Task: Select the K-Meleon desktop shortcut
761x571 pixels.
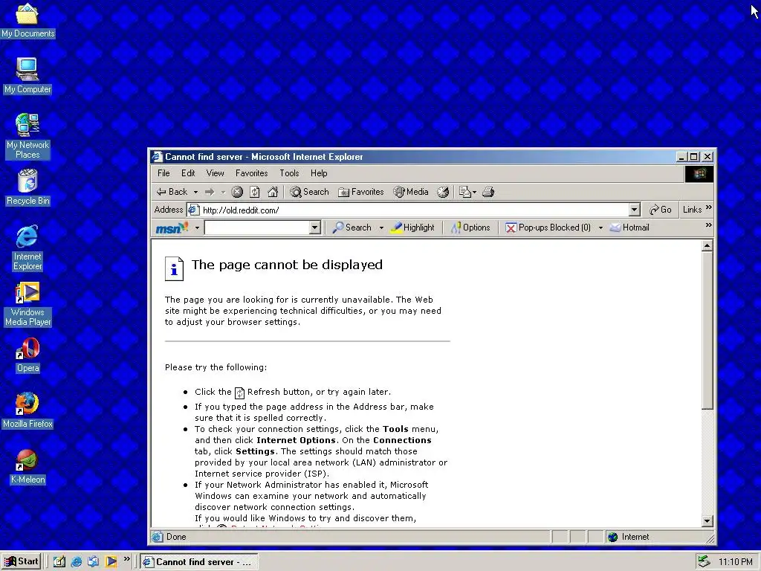Action: pyautogui.click(x=27, y=467)
